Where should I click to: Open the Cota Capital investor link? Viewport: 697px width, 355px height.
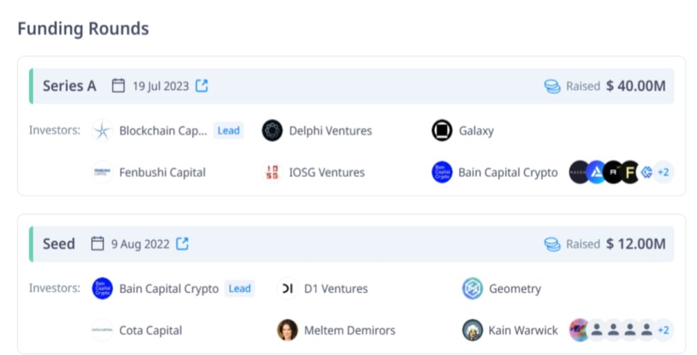point(150,331)
